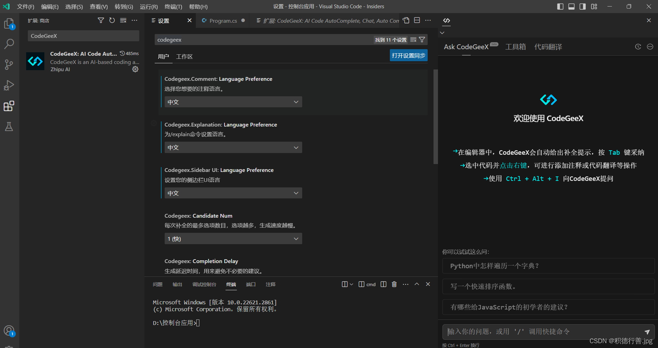Focus extensions search box CodeGeeX
The width and height of the screenshot is (658, 348).
point(84,36)
